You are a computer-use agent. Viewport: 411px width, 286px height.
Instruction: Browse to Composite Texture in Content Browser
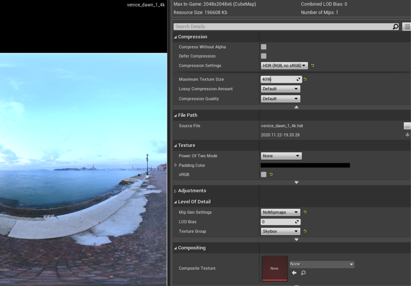[x=303, y=273]
